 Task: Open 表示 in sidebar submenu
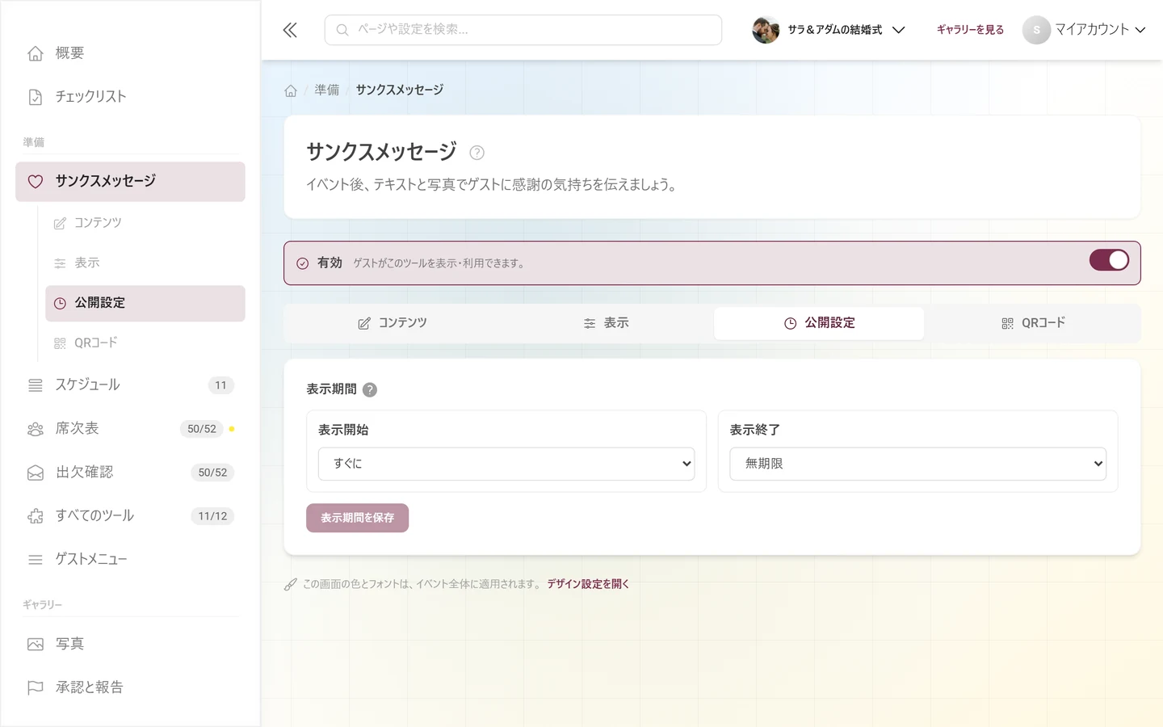[x=145, y=263]
